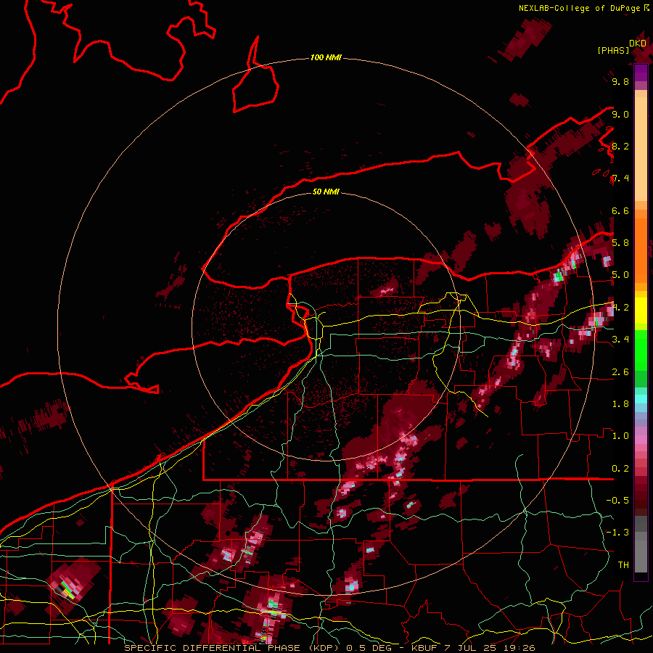Click the 8.2 scale value

coord(620,146)
